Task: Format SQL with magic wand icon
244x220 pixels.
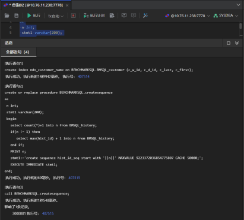Action: [x=145, y=15]
